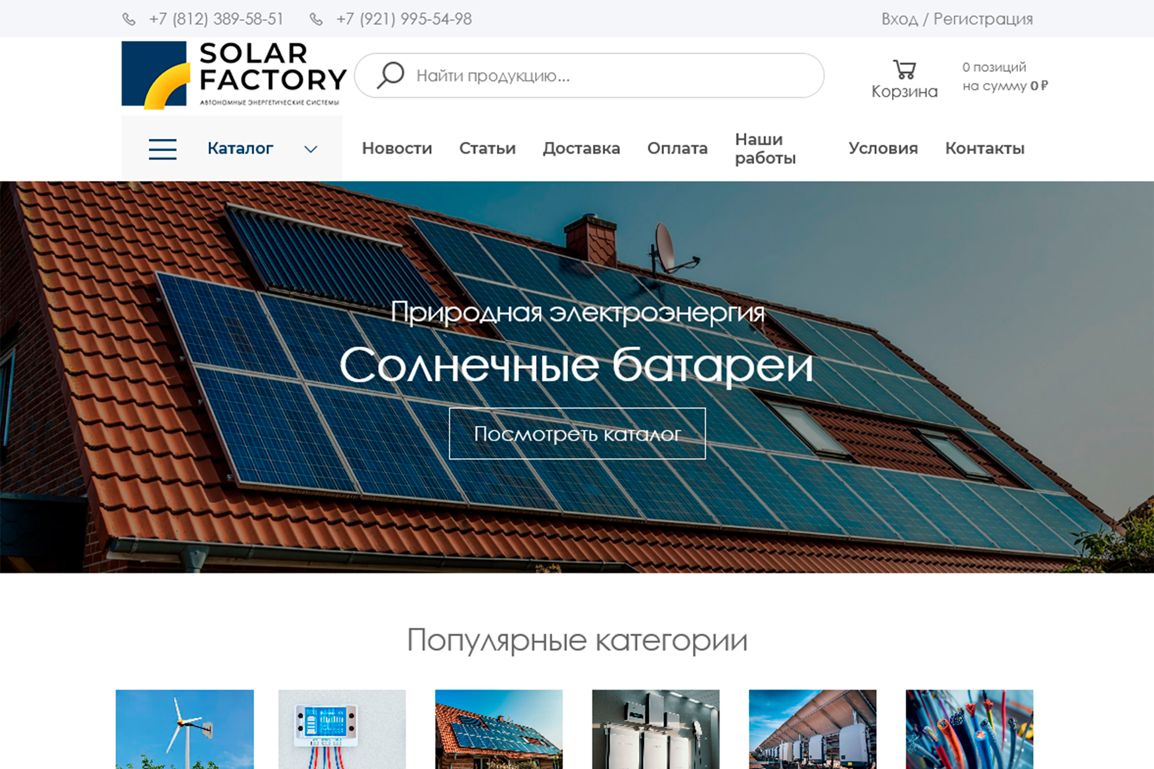The height and width of the screenshot is (769, 1154).
Task: Open the Новости menu item
Action: point(397,148)
